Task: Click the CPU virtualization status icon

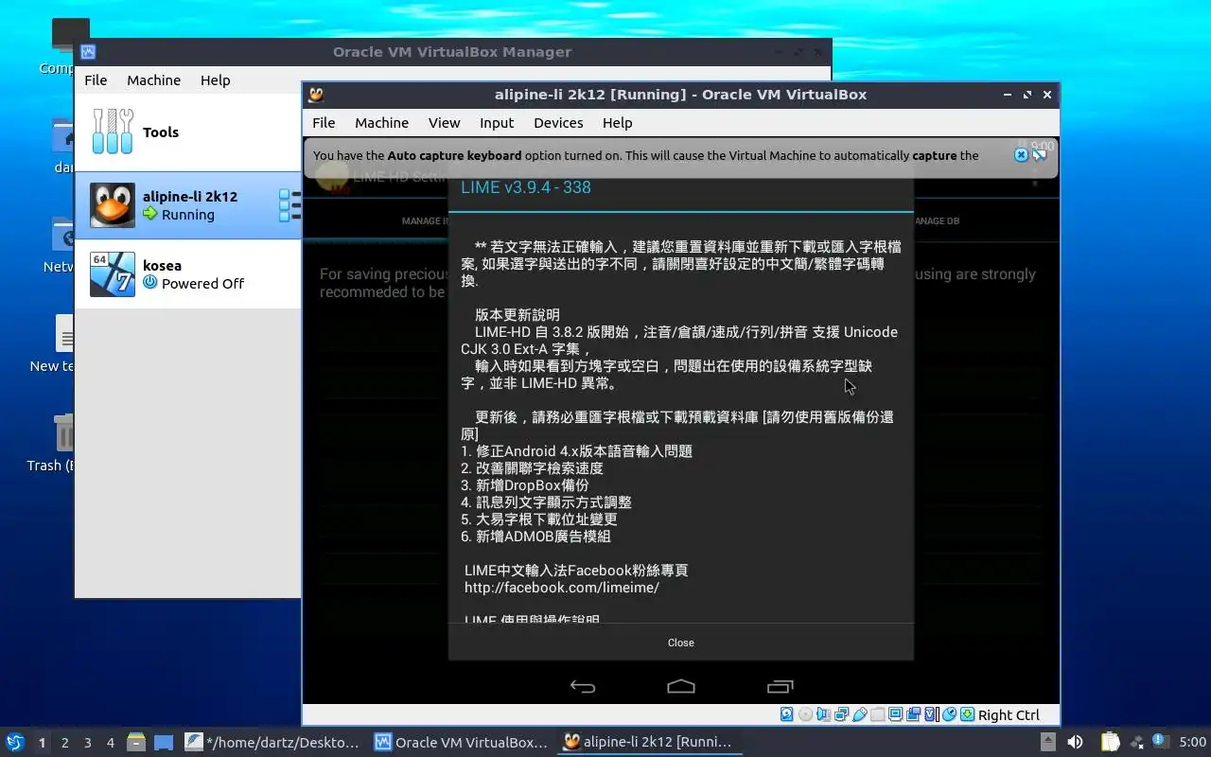Action: (931, 714)
